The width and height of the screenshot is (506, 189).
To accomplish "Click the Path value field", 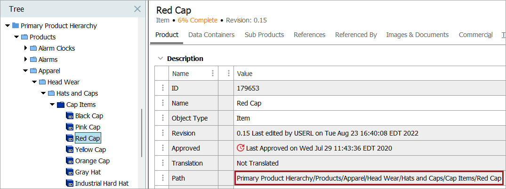I will 369,178.
